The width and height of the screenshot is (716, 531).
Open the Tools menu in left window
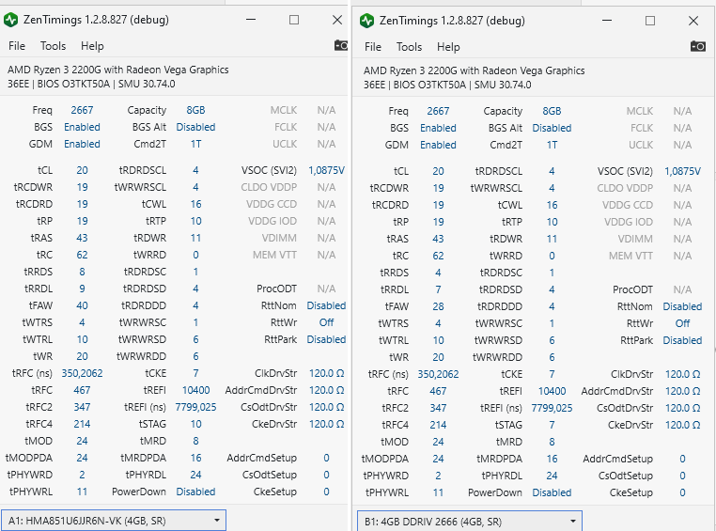tap(53, 46)
